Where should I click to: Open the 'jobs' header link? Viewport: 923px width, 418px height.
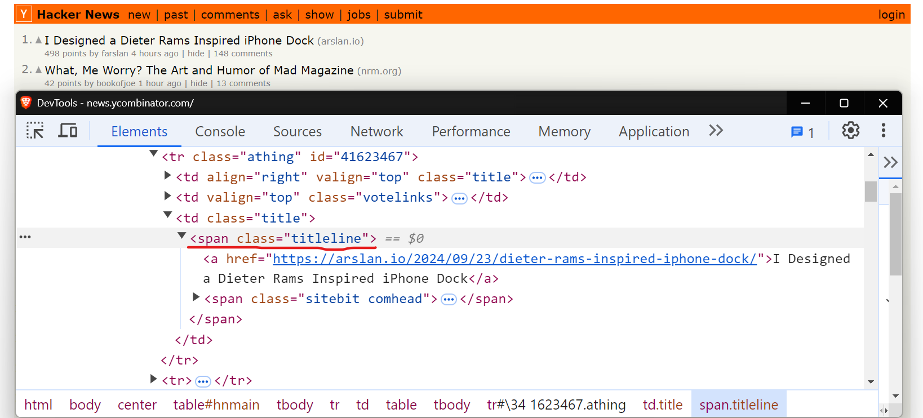359,15
